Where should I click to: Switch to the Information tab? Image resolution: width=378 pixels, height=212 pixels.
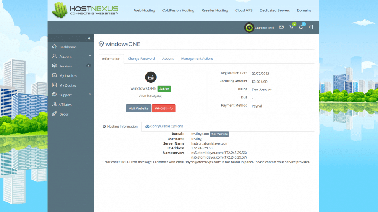111,59
